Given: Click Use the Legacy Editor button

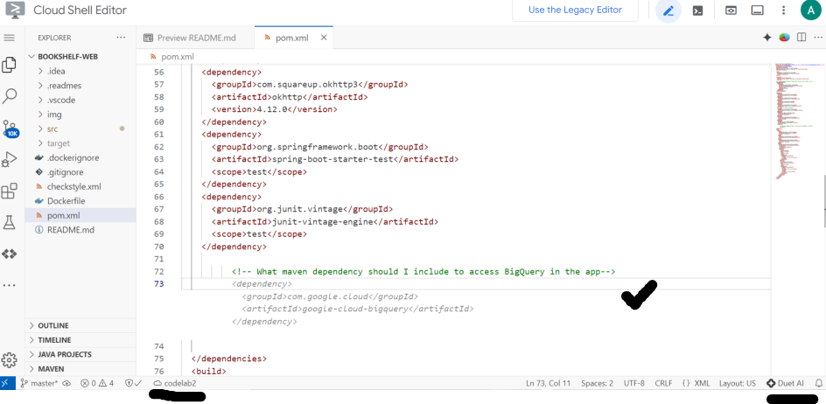Looking at the screenshot, I should tap(575, 10).
